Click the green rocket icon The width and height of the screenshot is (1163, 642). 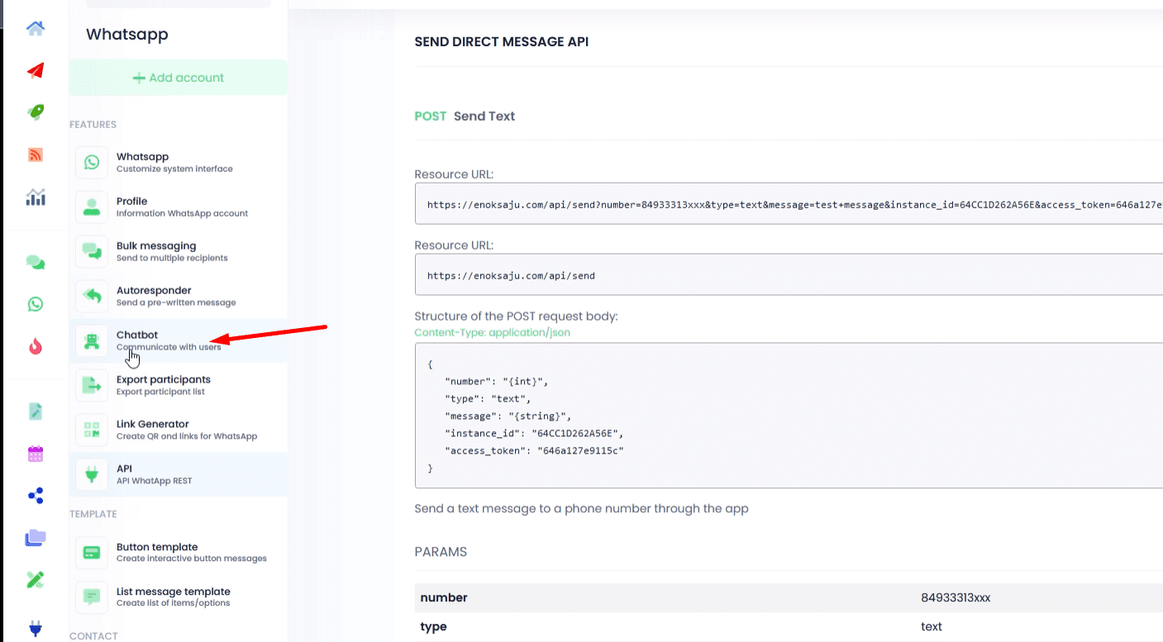click(36, 112)
